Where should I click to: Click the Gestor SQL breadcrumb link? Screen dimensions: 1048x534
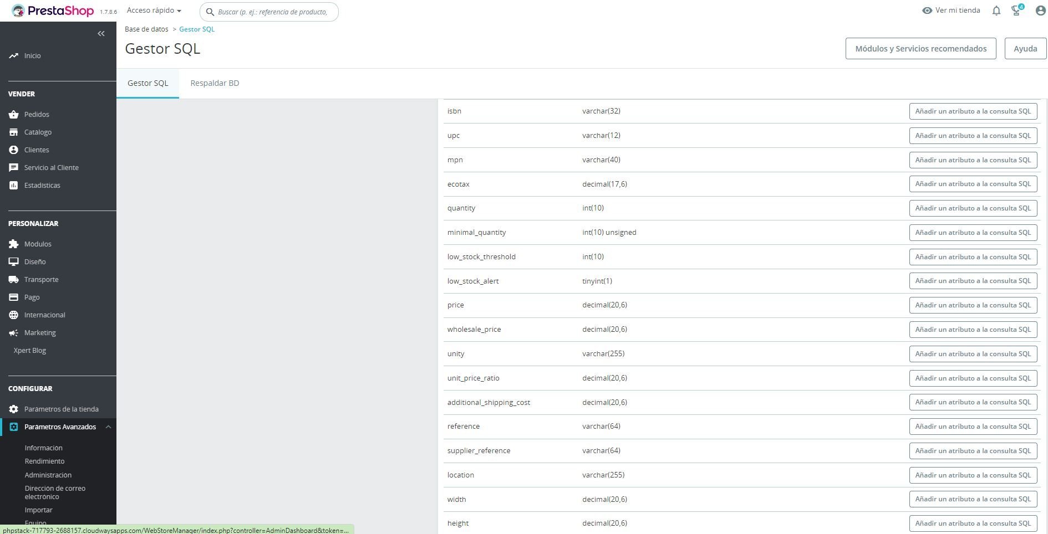click(x=197, y=29)
